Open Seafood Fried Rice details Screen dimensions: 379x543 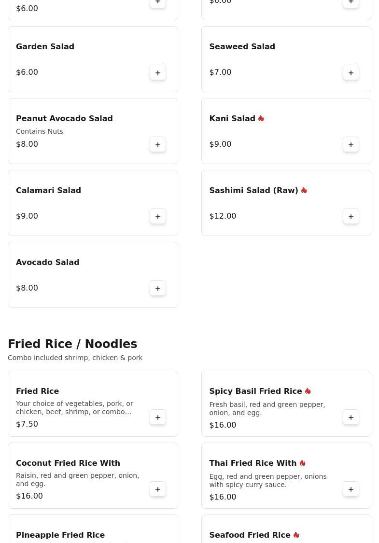(x=250, y=535)
